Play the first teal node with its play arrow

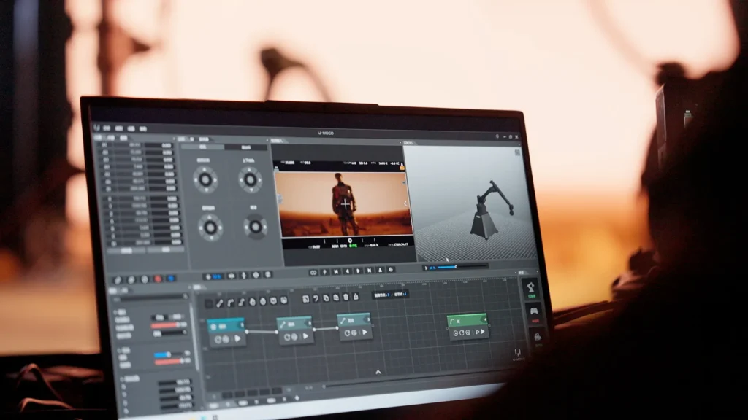point(237,338)
